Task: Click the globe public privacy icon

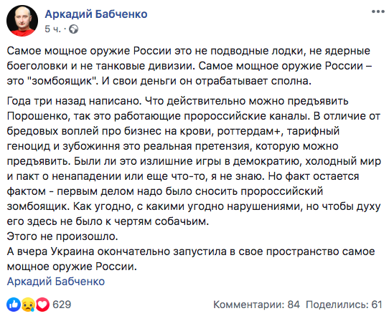Action: tap(73, 29)
